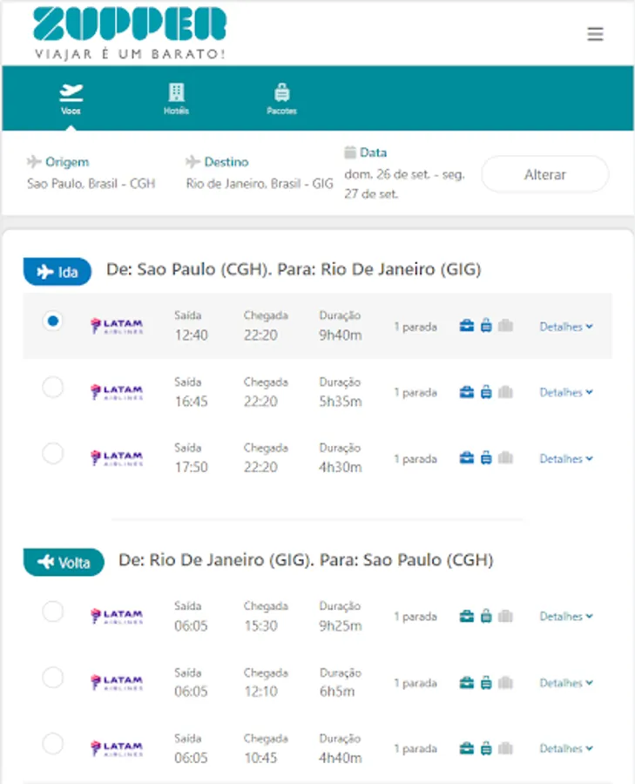Viewport: 635px width, 784px height.
Task: Click the LATAM logo on the 16:45 flight
Action: (117, 393)
